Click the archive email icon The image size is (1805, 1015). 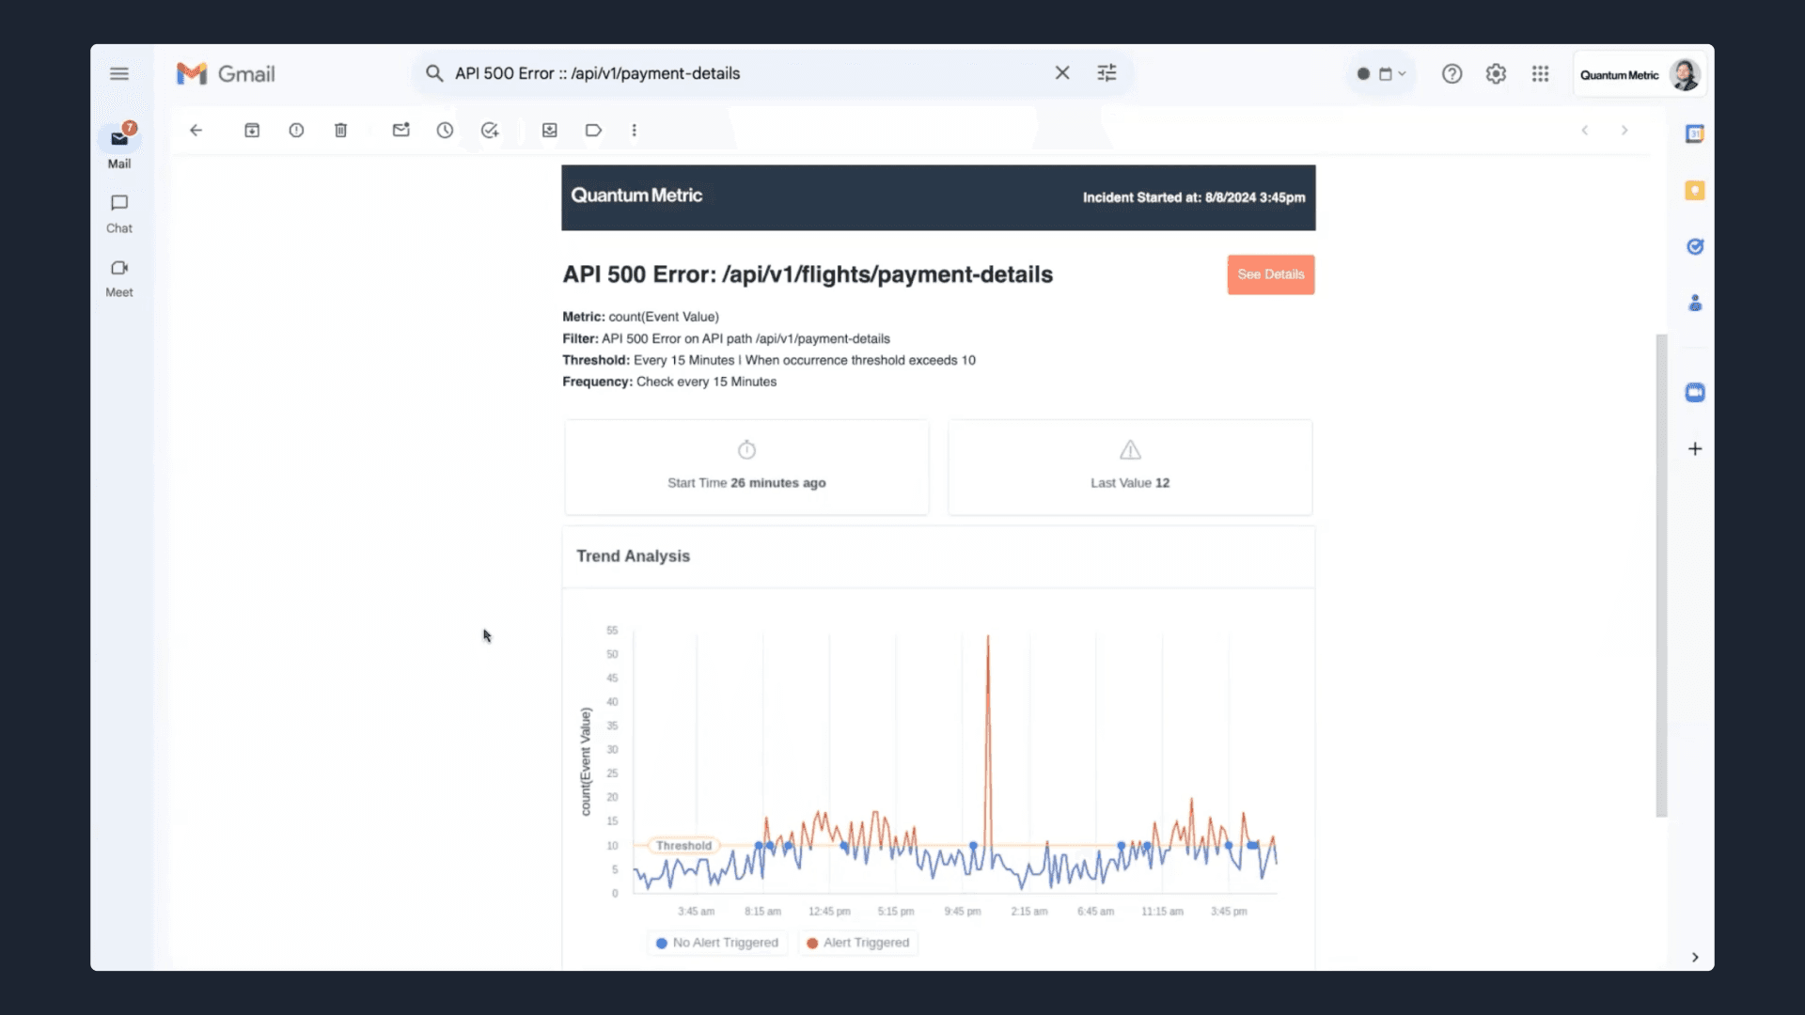coord(252,130)
